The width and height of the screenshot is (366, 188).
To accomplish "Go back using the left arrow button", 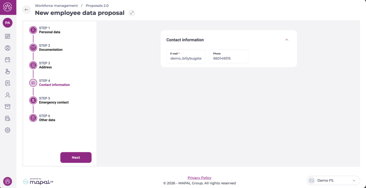I will [26, 10].
